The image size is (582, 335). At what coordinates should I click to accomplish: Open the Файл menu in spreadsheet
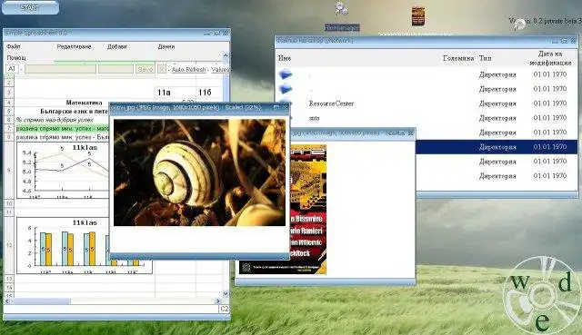click(x=14, y=46)
